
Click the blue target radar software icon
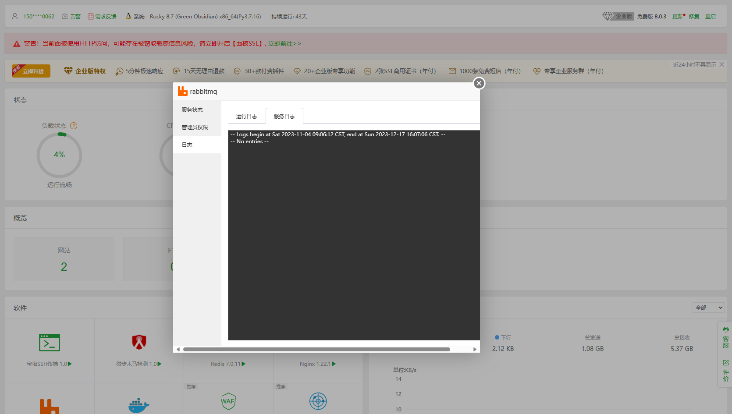click(x=318, y=401)
